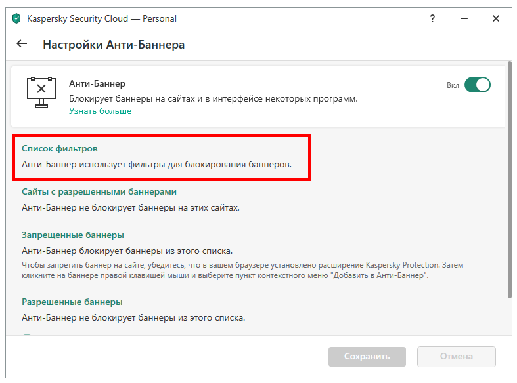The width and height of the screenshot is (517, 383).
Task: Open the 'Узнать больше' link
Action: pyautogui.click(x=101, y=111)
